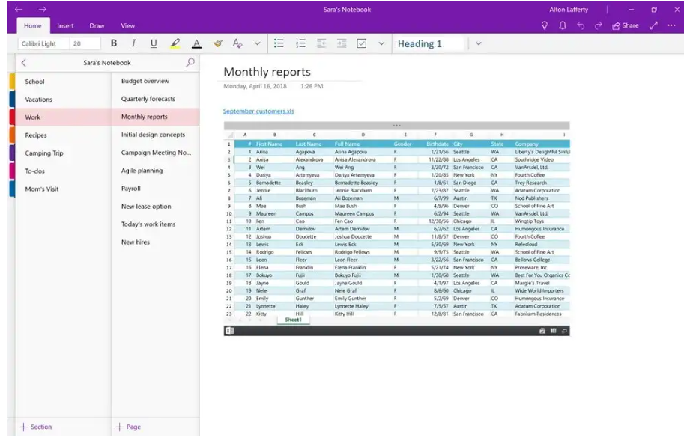Expand more paragraph and tag options

[381, 43]
